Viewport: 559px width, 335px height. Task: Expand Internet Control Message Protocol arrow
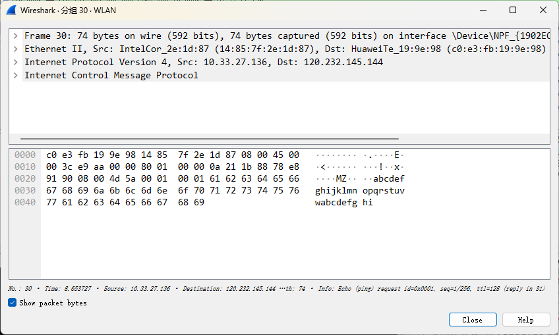pos(15,75)
